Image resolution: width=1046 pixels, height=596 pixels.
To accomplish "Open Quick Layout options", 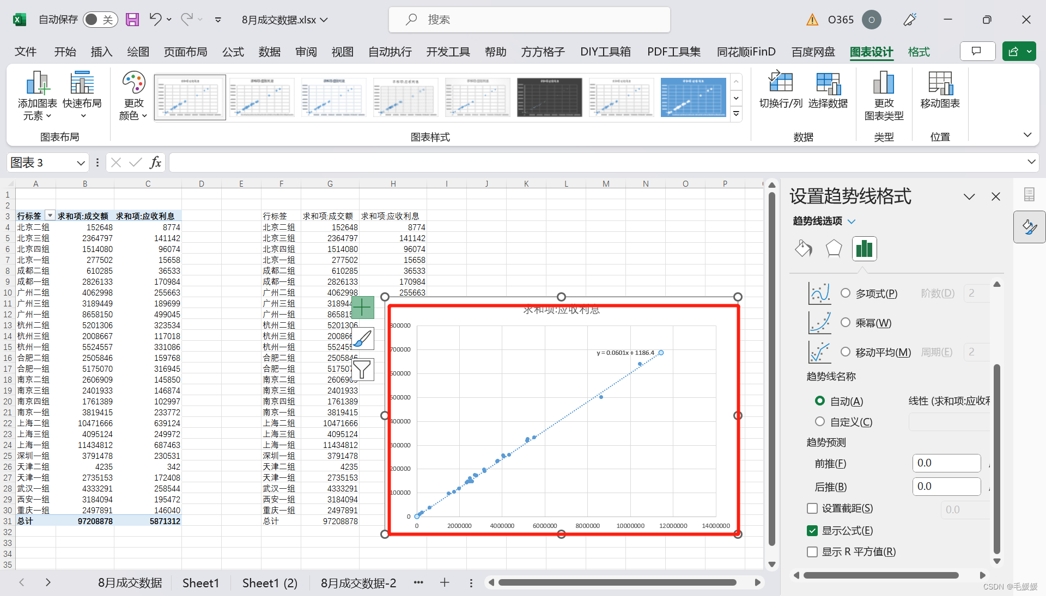I will pyautogui.click(x=82, y=95).
